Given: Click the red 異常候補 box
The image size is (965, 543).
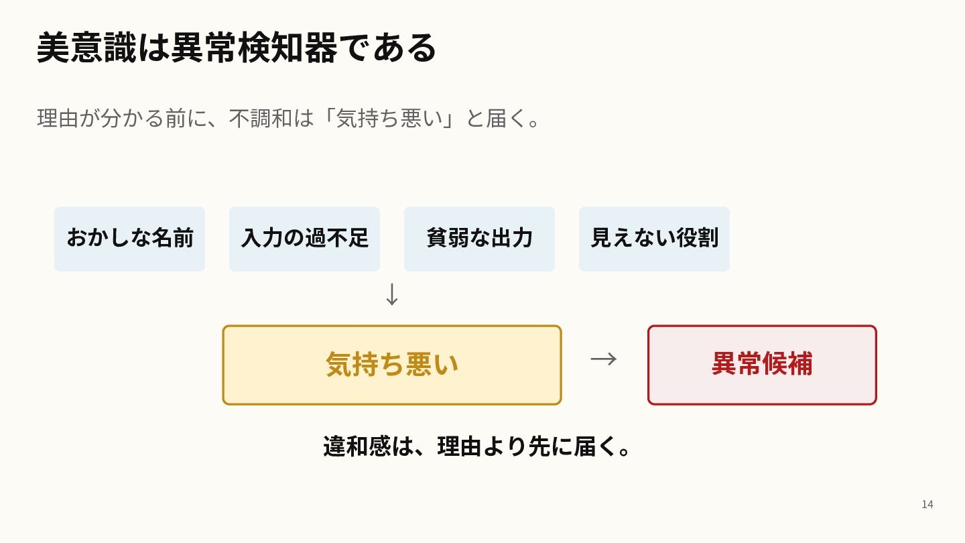Looking at the screenshot, I should (762, 365).
